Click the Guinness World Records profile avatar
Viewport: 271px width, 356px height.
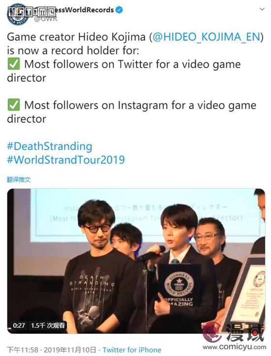pos(18,14)
